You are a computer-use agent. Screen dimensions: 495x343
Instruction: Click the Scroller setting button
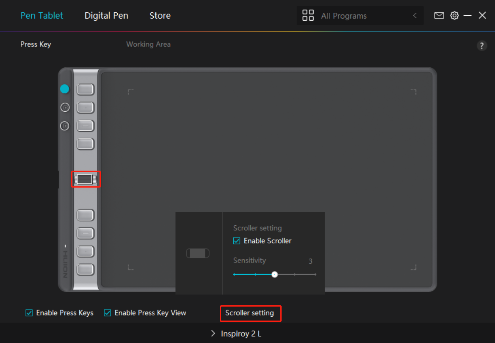coord(250,313)
